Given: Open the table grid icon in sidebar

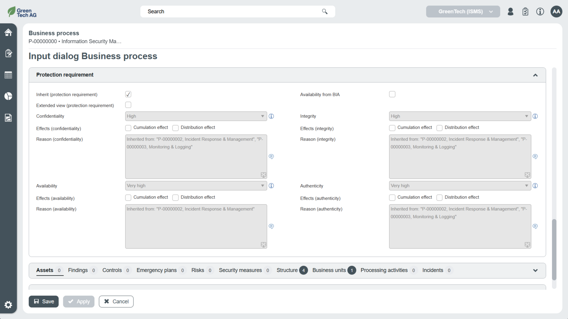Looking at the screenshot, I should pos(8,75).
